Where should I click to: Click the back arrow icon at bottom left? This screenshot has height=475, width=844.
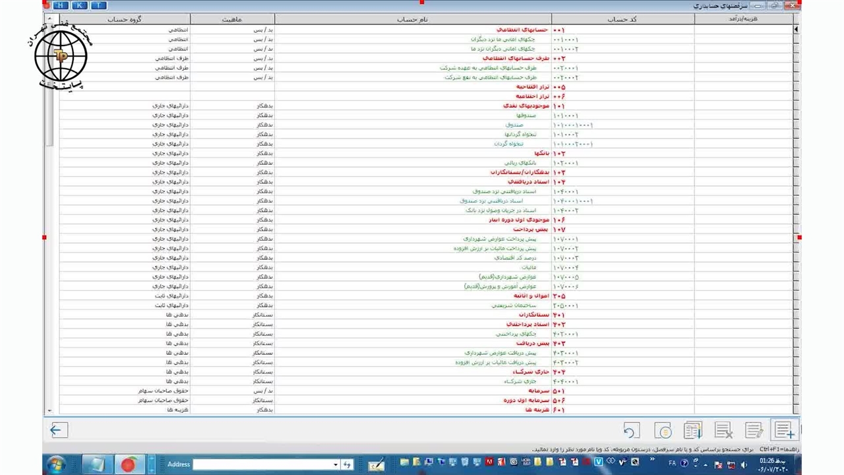coord(56,431)
